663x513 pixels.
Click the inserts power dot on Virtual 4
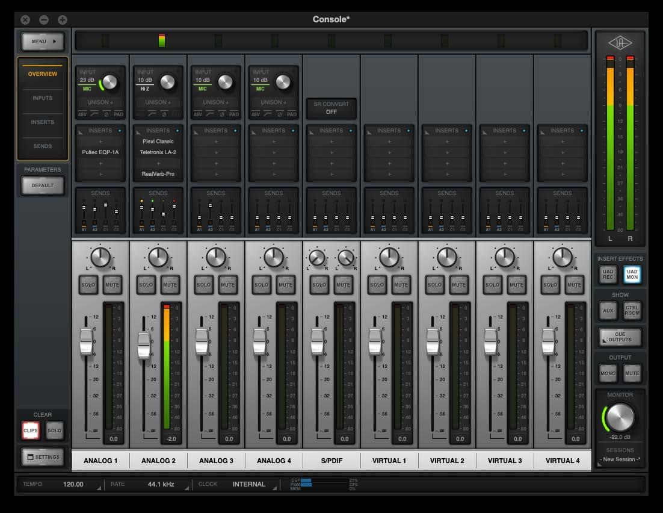coord(582,131)
